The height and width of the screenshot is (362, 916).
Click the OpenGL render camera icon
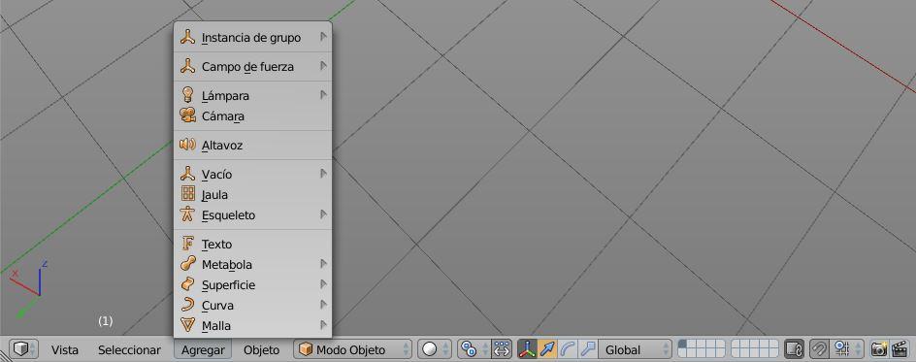[x=878, y=349]
